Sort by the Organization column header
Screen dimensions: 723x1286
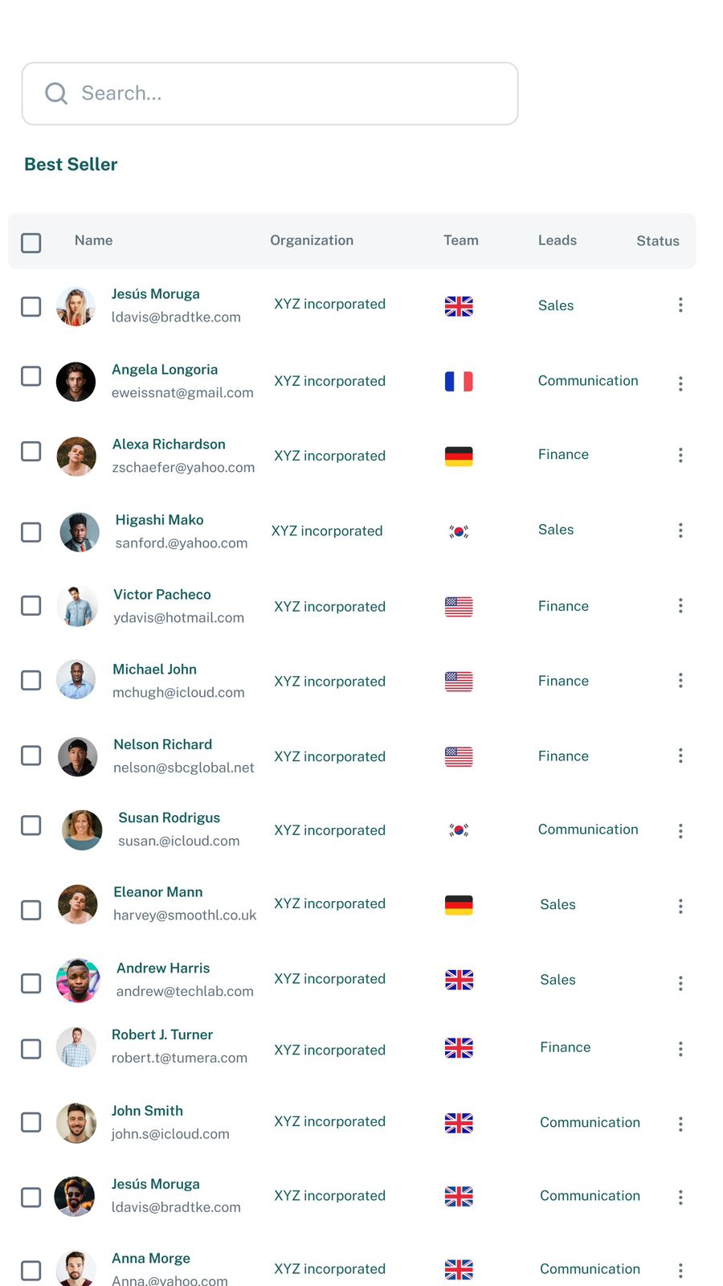(312, 240)
